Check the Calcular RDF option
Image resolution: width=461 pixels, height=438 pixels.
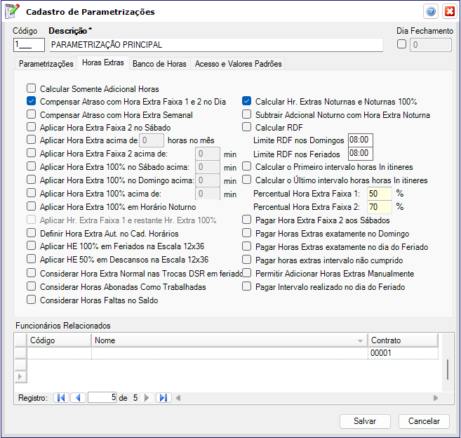[247, 127]
